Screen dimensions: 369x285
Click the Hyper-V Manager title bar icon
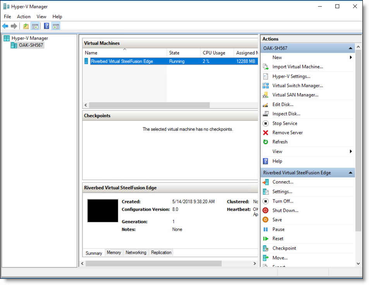(x=6, y=6)
